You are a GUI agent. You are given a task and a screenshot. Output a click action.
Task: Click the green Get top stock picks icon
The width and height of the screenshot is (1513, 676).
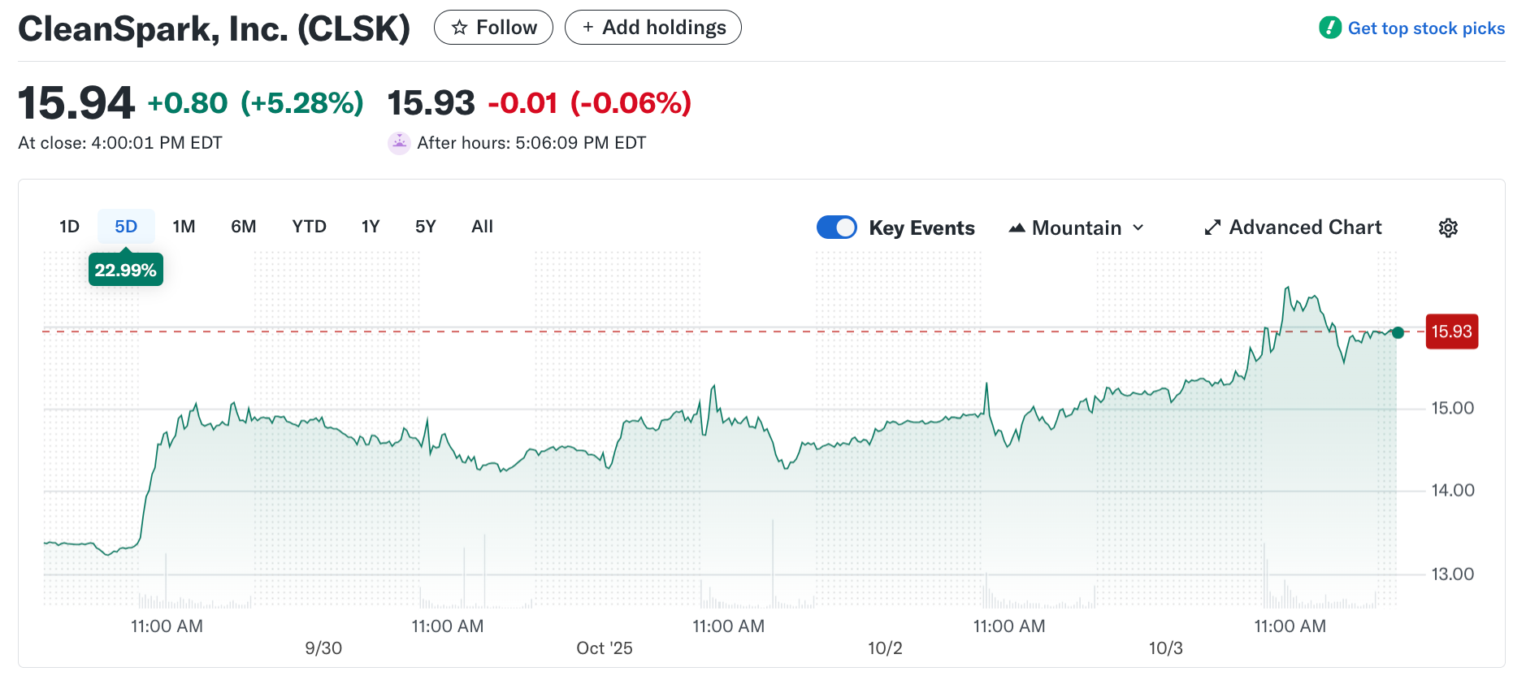[1330, 28]
